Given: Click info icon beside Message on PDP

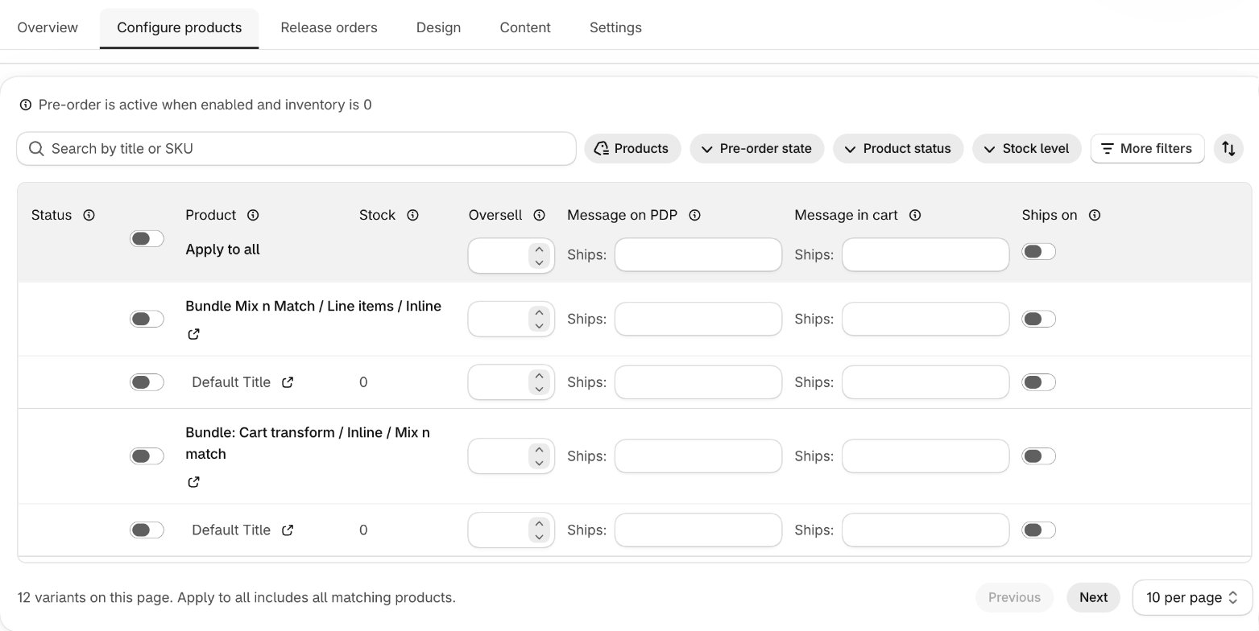Looking at the screenshot, I should (x=695, y=215).
